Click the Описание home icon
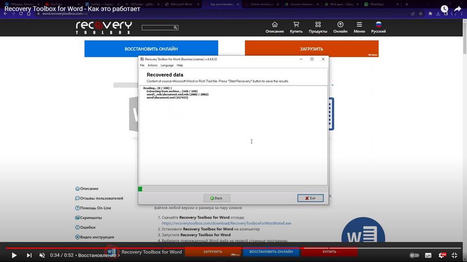 tap(274, 25)
